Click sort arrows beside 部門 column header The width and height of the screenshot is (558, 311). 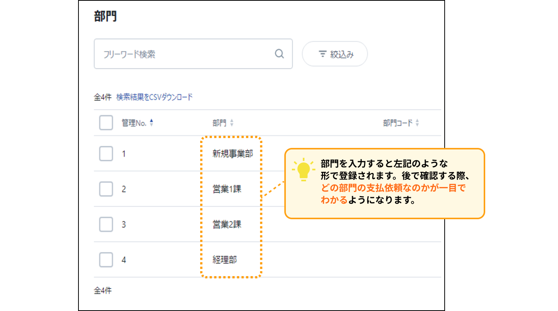[232, 123]
